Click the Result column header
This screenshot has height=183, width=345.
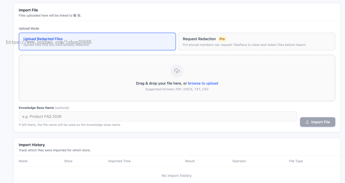190,161
